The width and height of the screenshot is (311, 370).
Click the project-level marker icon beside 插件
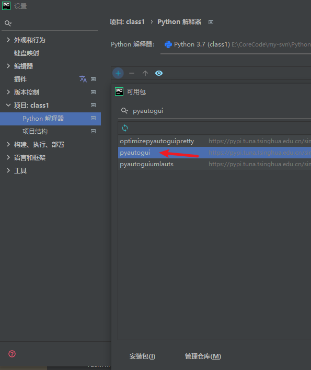[x=94, y=79]
